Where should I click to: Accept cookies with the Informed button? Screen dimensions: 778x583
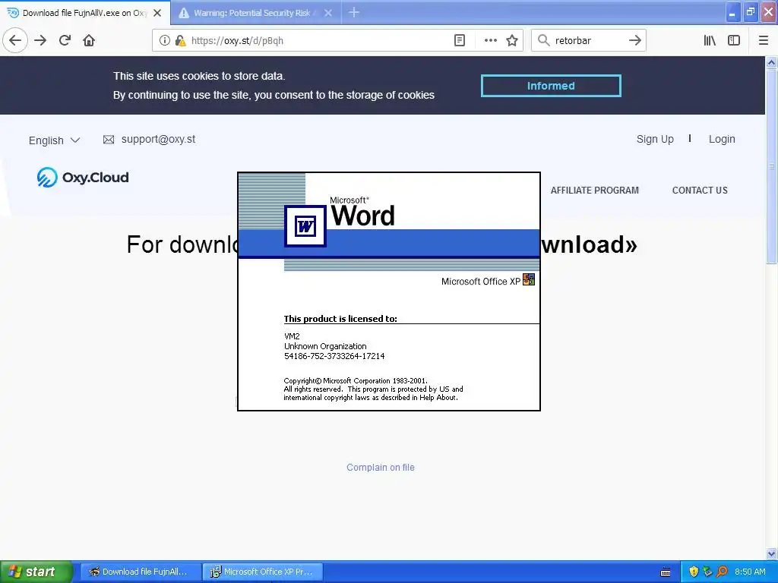point(551,86)
